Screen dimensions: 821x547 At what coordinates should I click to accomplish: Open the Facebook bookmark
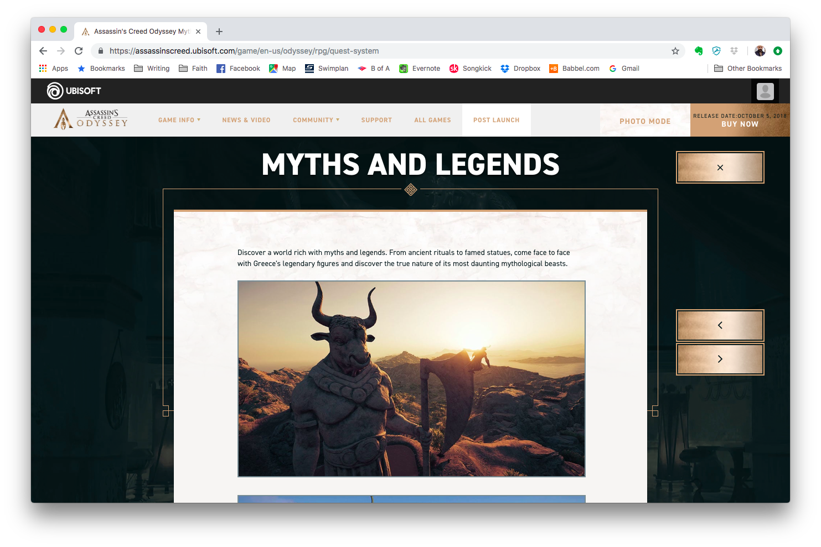click(238, 69)
